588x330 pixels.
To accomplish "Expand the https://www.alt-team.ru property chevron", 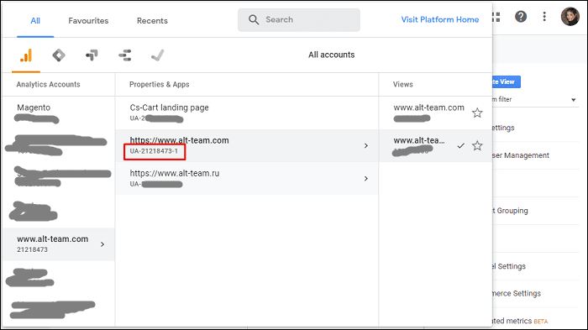I will (366, 179).
